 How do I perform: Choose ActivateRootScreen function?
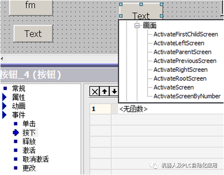pyautogui.click(x=180, y=79)
